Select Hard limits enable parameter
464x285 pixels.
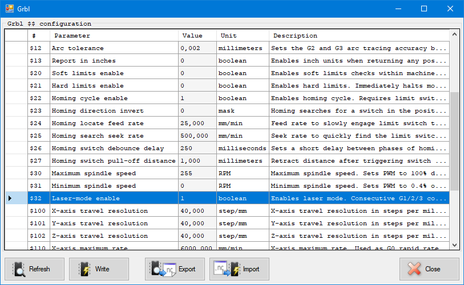(x=114, y=85)
